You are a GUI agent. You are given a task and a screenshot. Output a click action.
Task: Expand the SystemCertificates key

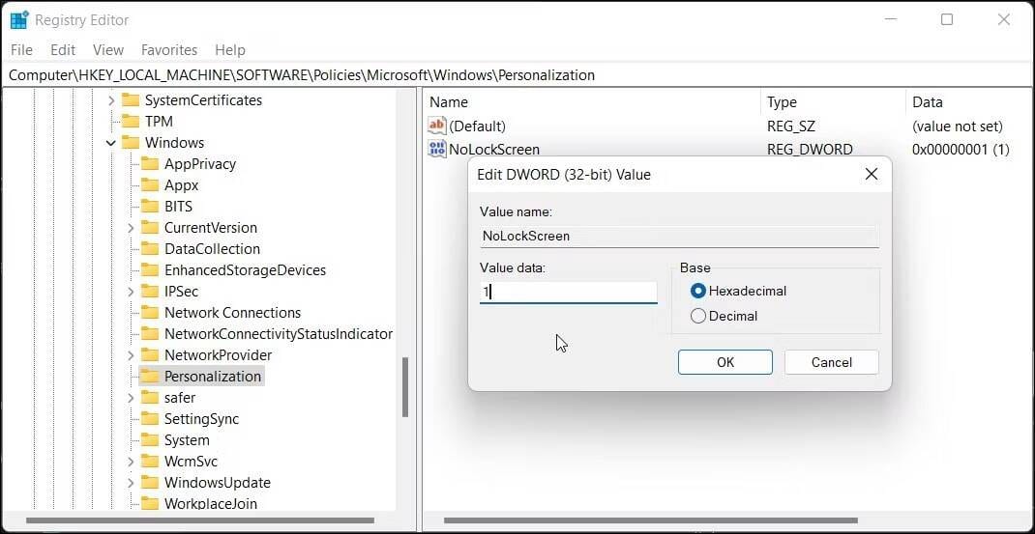[x=111, y=100]
